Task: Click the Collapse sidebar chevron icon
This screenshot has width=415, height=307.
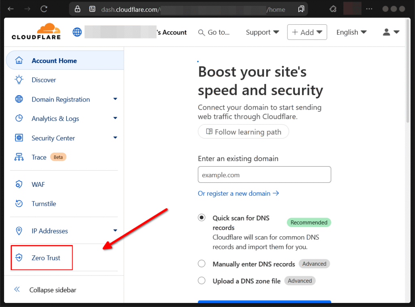Action: (17, 290)
